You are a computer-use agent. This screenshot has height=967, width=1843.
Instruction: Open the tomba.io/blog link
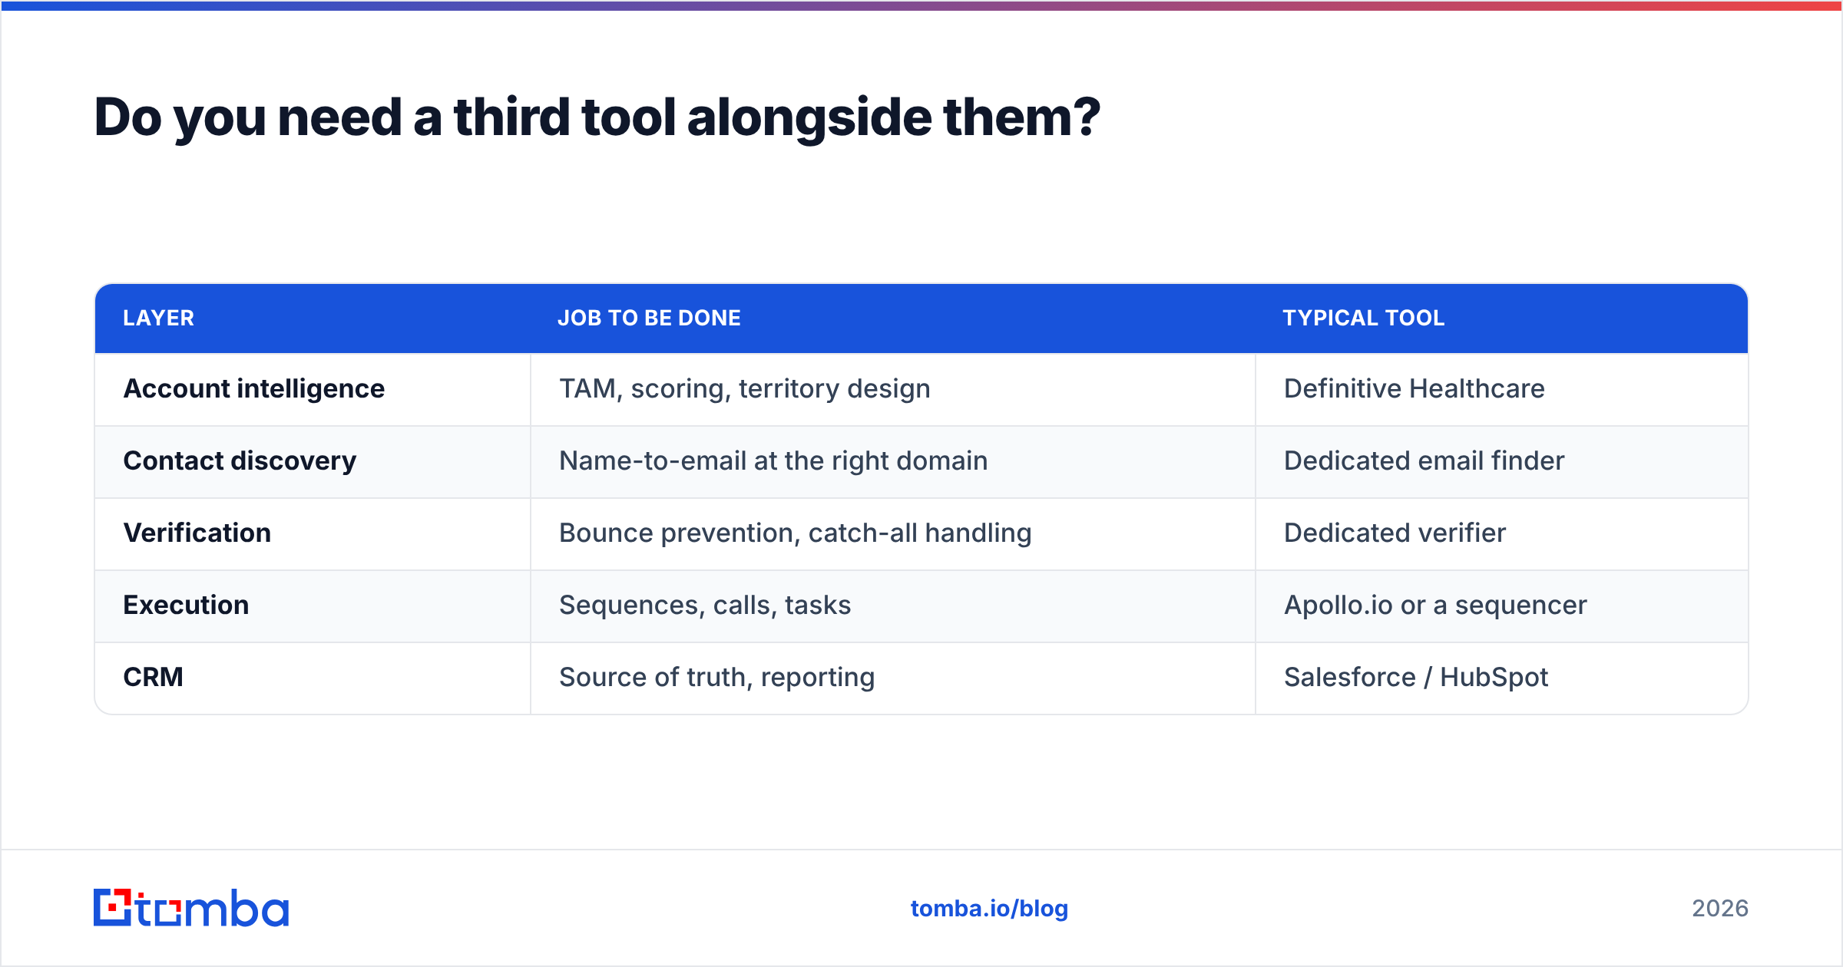pyautogui.click(x=989, y=909)
